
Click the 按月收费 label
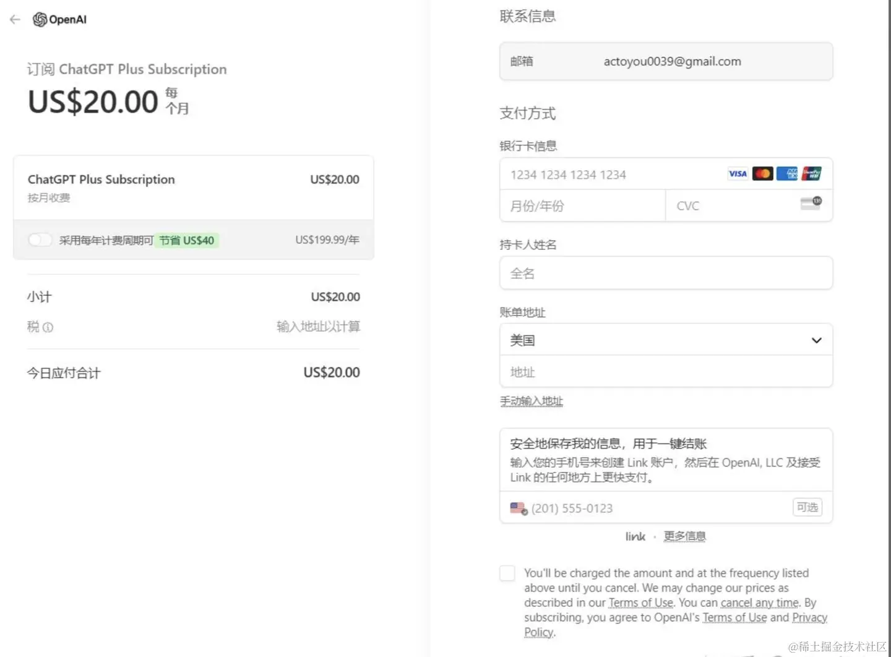pyautogui.click(x=49, y=198)
